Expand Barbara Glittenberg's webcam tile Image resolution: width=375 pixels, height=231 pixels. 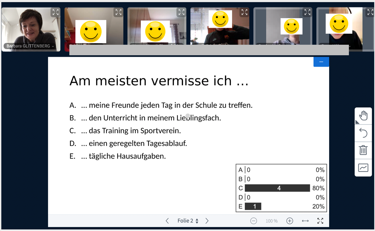(x=55, y=12)
